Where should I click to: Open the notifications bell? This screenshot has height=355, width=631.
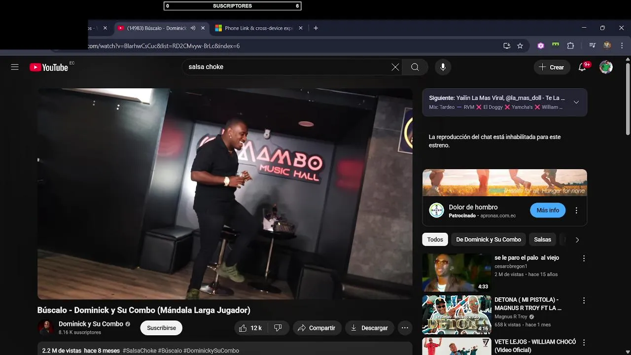point(583,67)
